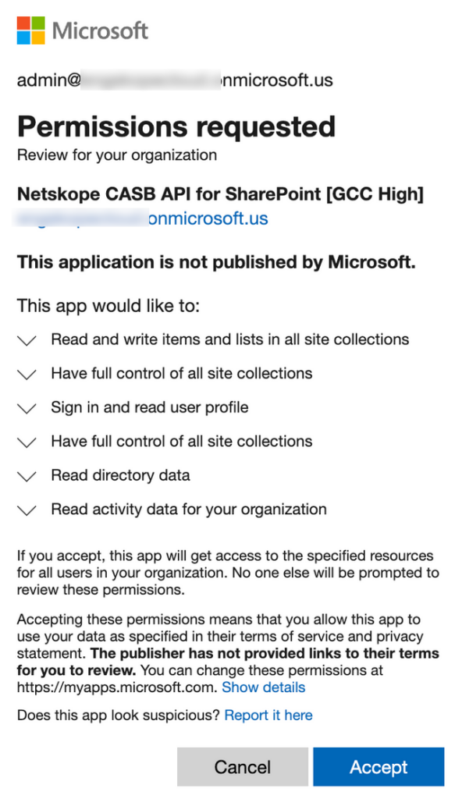
Task: Click the Permissions requested heading
Action: (176, 126)
